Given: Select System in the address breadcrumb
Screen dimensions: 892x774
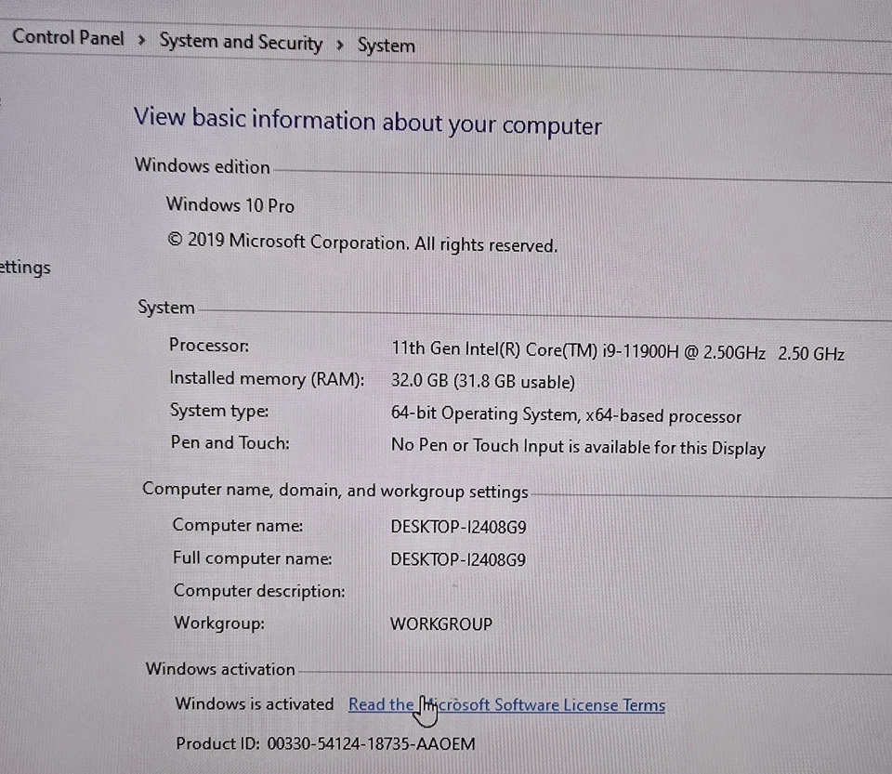Looking at the screenshot, I should (386, 46).
